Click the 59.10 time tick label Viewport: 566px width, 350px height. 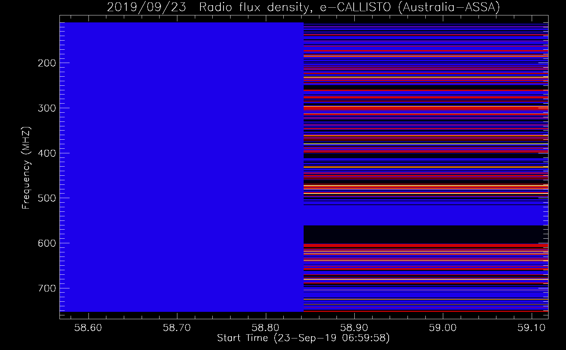coord(531,328)
